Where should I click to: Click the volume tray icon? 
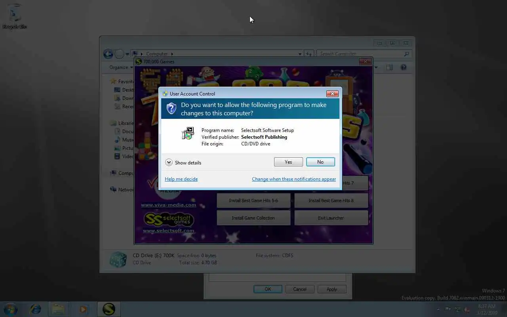467,309
